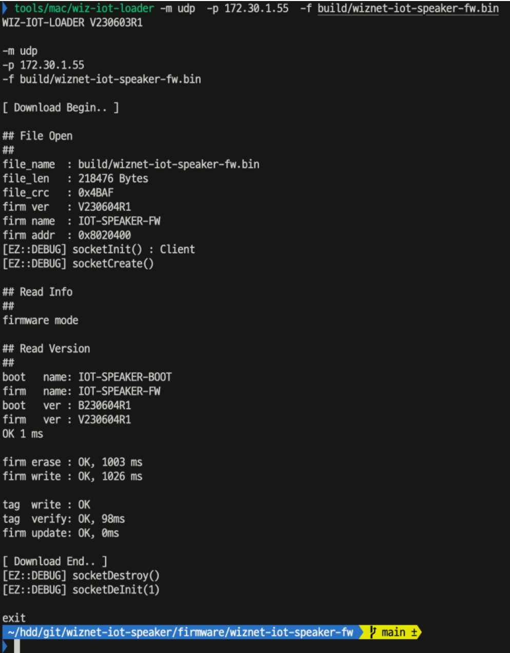
Task: Click the file_crc value 0x4BAF
Action: click(x=96, y=193)
